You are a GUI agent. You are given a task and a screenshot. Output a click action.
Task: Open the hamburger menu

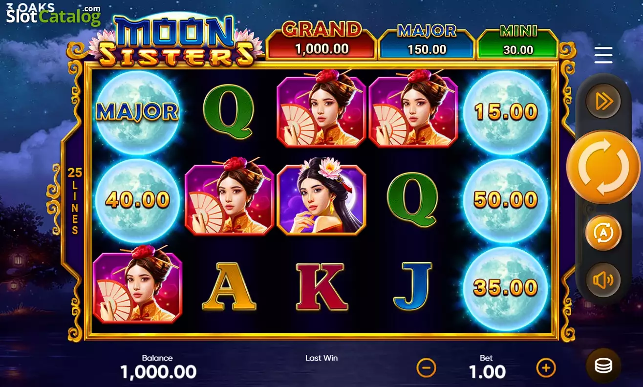click(603, 55)
